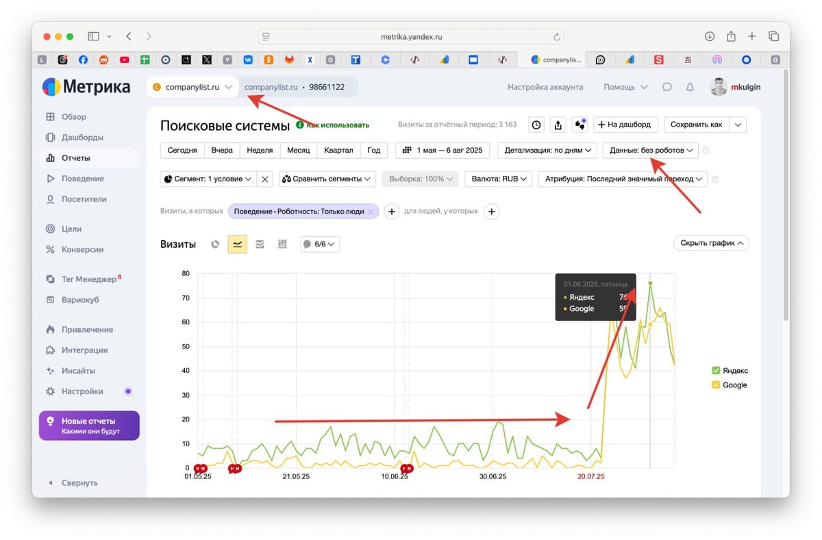The image size is (822, 540).
Task: Open Конверсии in the sidebar
Action: [x=74, y=250]
